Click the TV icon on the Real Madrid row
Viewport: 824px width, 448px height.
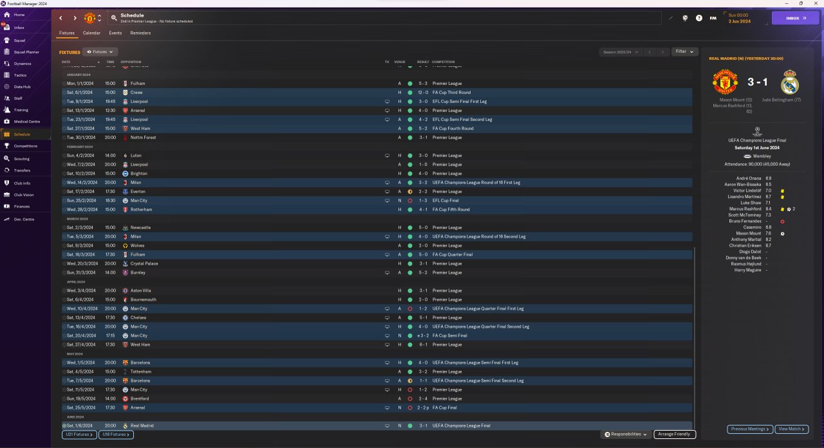tap(387, 426)
